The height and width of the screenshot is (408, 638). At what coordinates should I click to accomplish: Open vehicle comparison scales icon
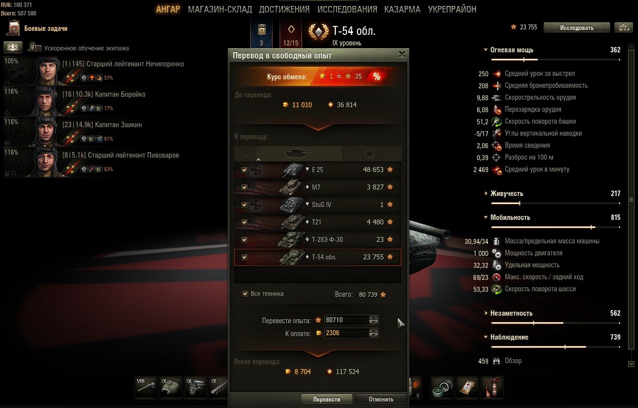[x=623, y=27]
